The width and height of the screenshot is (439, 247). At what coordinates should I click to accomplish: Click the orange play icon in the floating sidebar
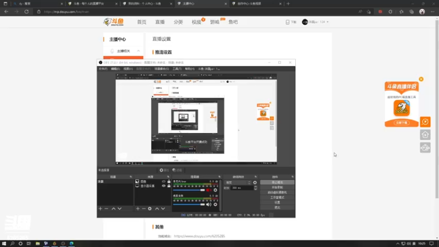[x=425, y=122]
